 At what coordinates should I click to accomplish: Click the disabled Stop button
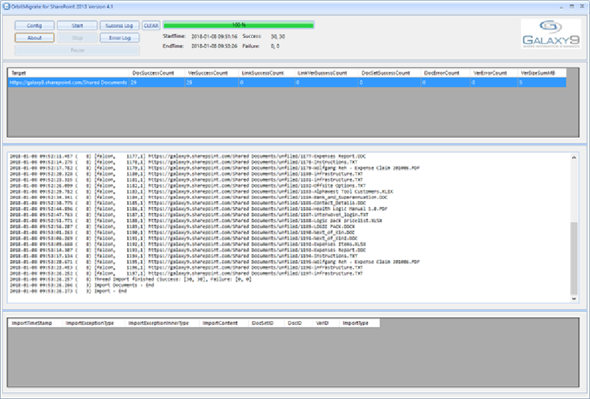coord(77,38)
